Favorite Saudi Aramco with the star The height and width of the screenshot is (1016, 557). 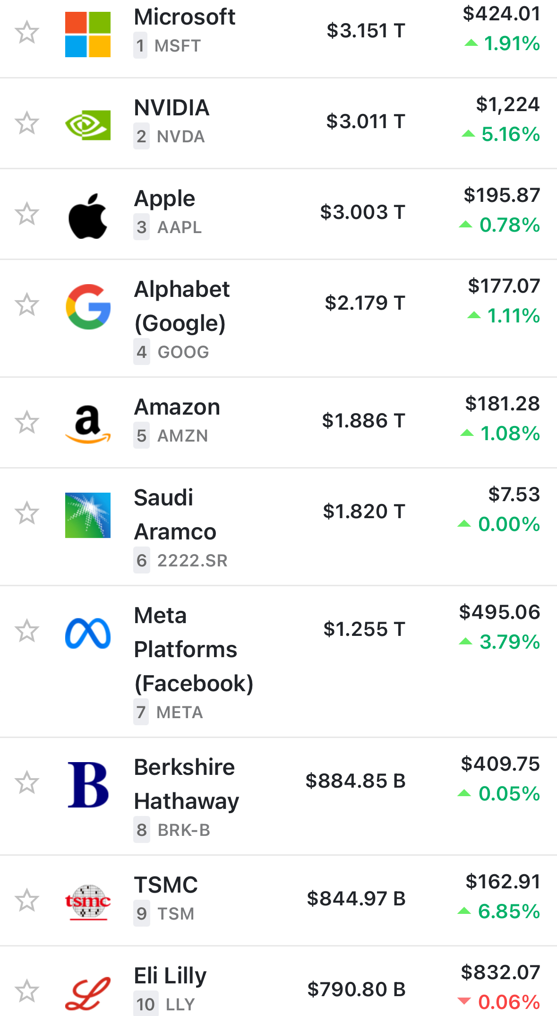click(27, 513)
